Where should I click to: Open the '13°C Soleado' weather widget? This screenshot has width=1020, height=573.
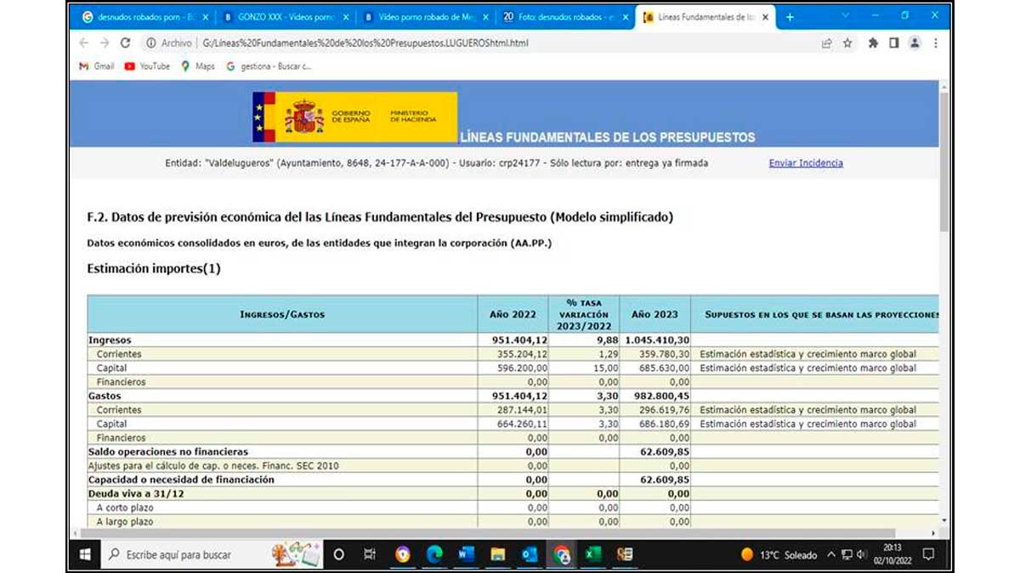click(779, 554)
